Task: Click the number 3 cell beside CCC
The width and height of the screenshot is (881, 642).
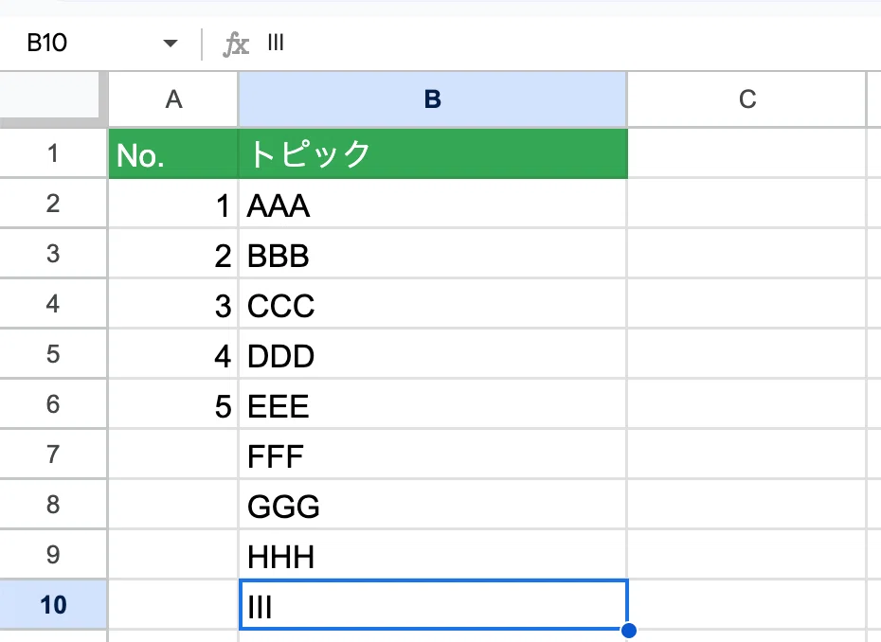Action: coord(173,304)
